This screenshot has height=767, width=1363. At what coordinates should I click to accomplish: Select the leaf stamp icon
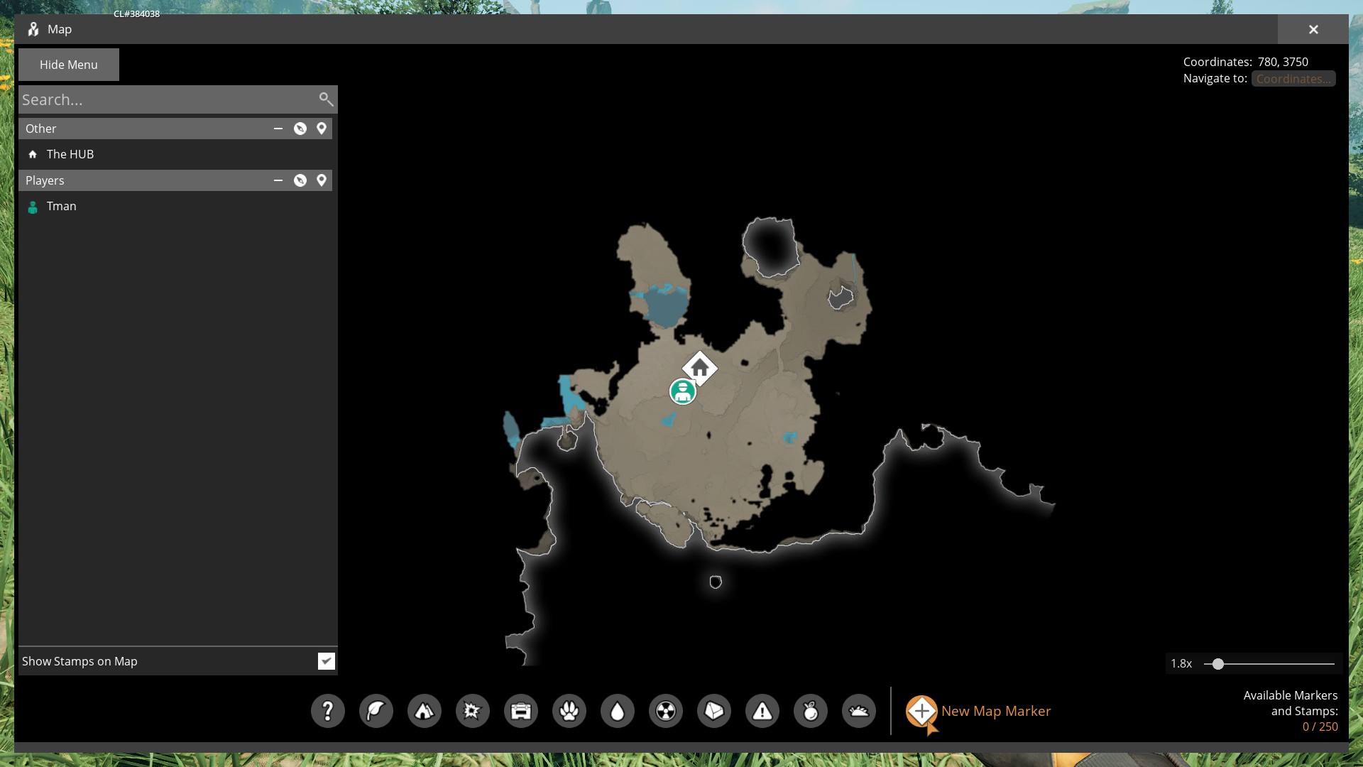(x=376, y=711)
